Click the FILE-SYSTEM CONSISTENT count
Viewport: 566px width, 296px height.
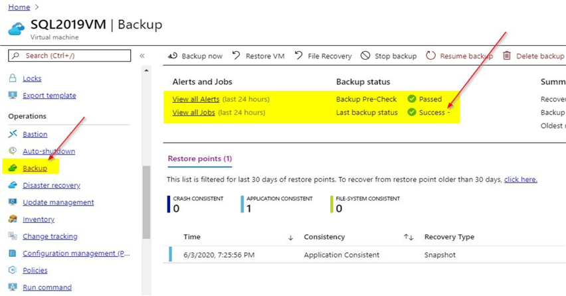tap(339, 208)
